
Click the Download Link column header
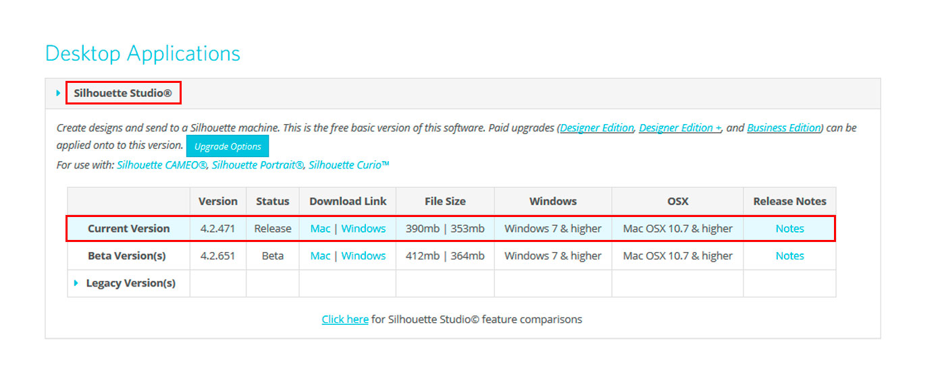point(348,201)
